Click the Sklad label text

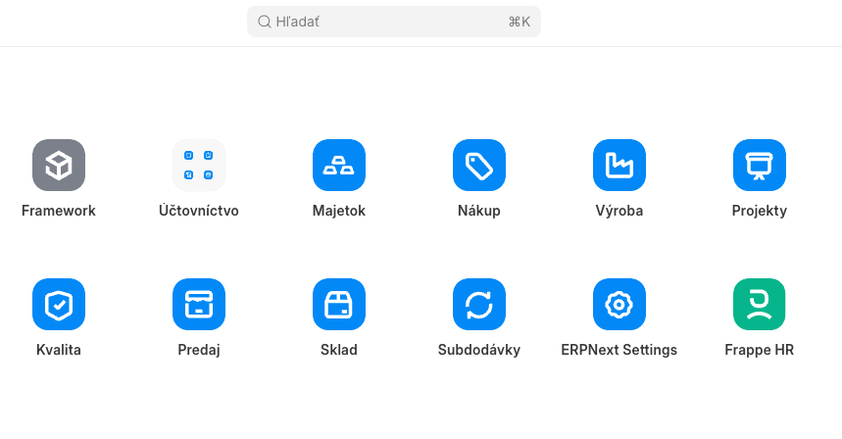(x=339, y=350)
